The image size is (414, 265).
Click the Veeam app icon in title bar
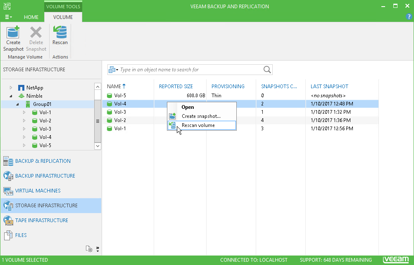pos(7,6)
